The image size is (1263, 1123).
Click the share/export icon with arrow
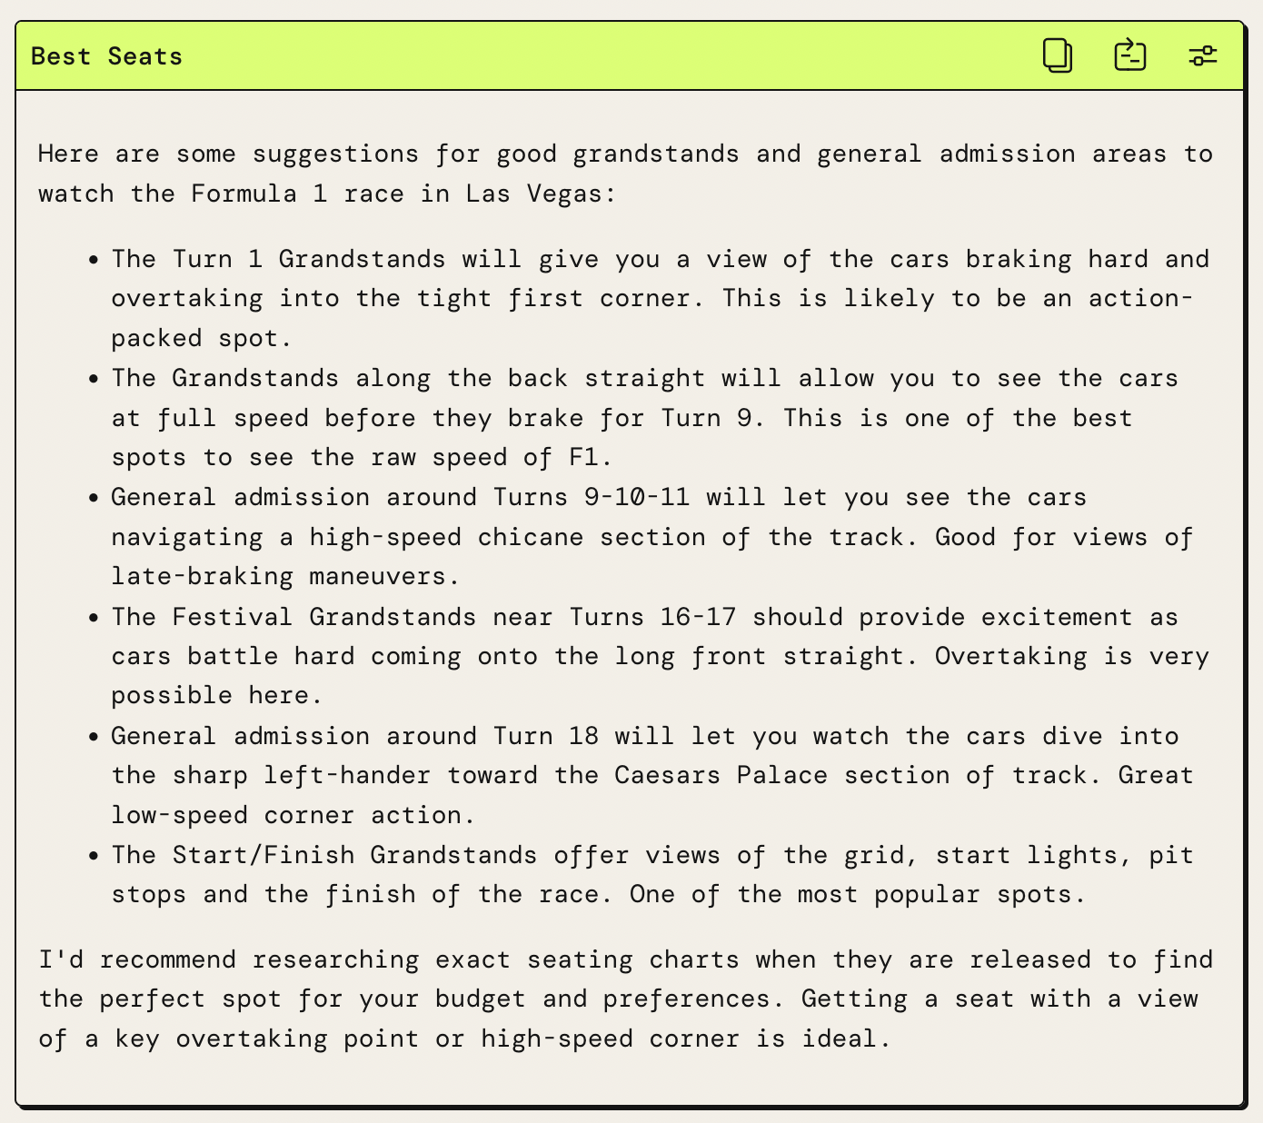click(1130, 55)
